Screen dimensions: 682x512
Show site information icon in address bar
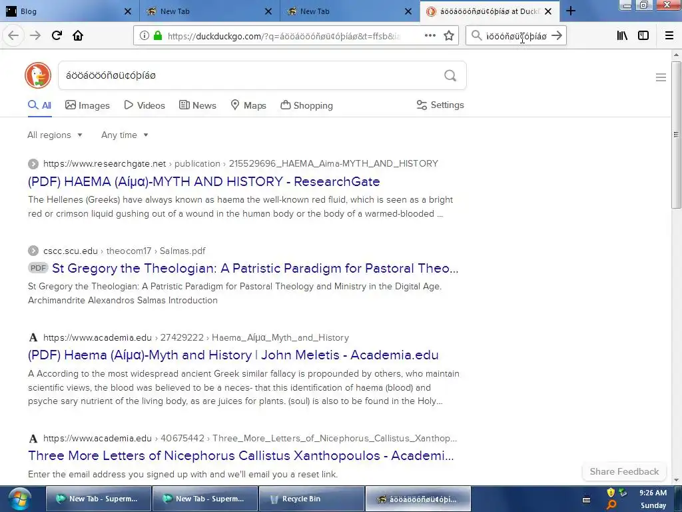coord(145,36)
